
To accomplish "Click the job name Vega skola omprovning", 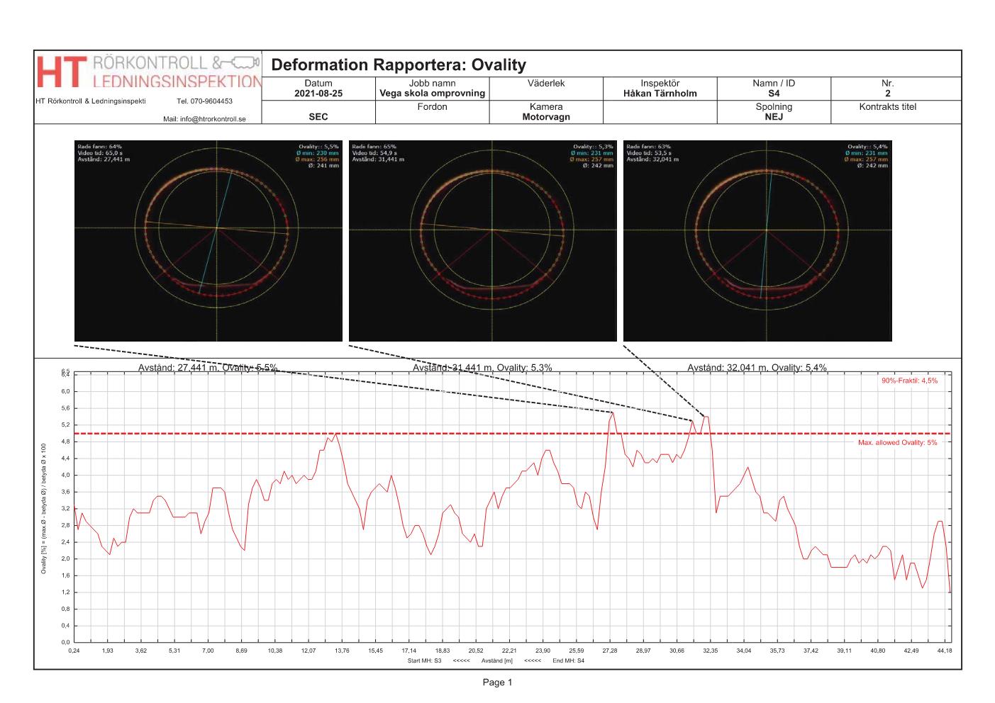I will 432,94.
